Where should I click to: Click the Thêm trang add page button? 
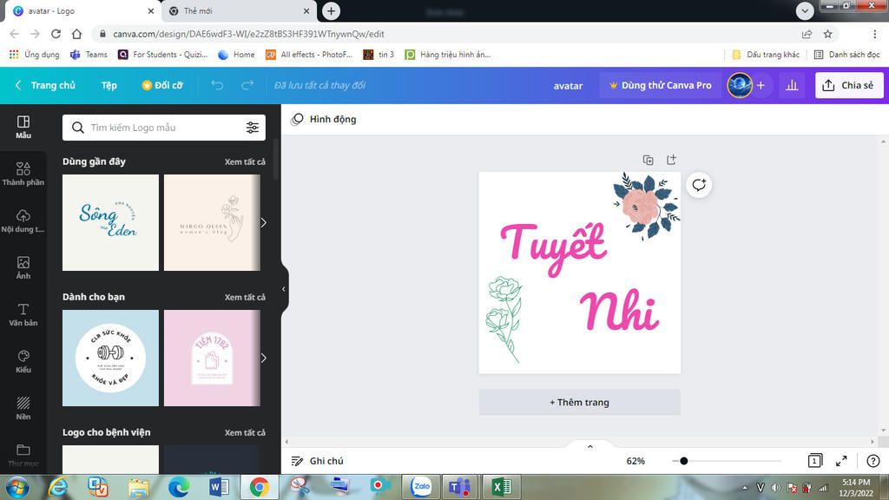coord(579,402)
